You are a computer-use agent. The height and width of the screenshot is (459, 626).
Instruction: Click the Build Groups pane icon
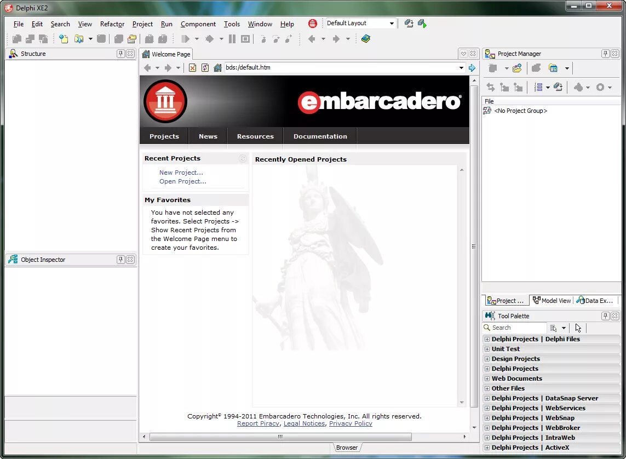pyautogui.click(x=558, y=87)
